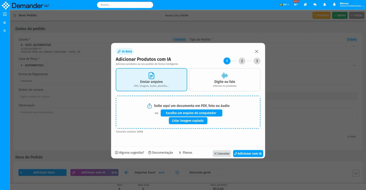
Task: Close the Adicionar Produtos com IA dialog
Action: click(256, 51)
